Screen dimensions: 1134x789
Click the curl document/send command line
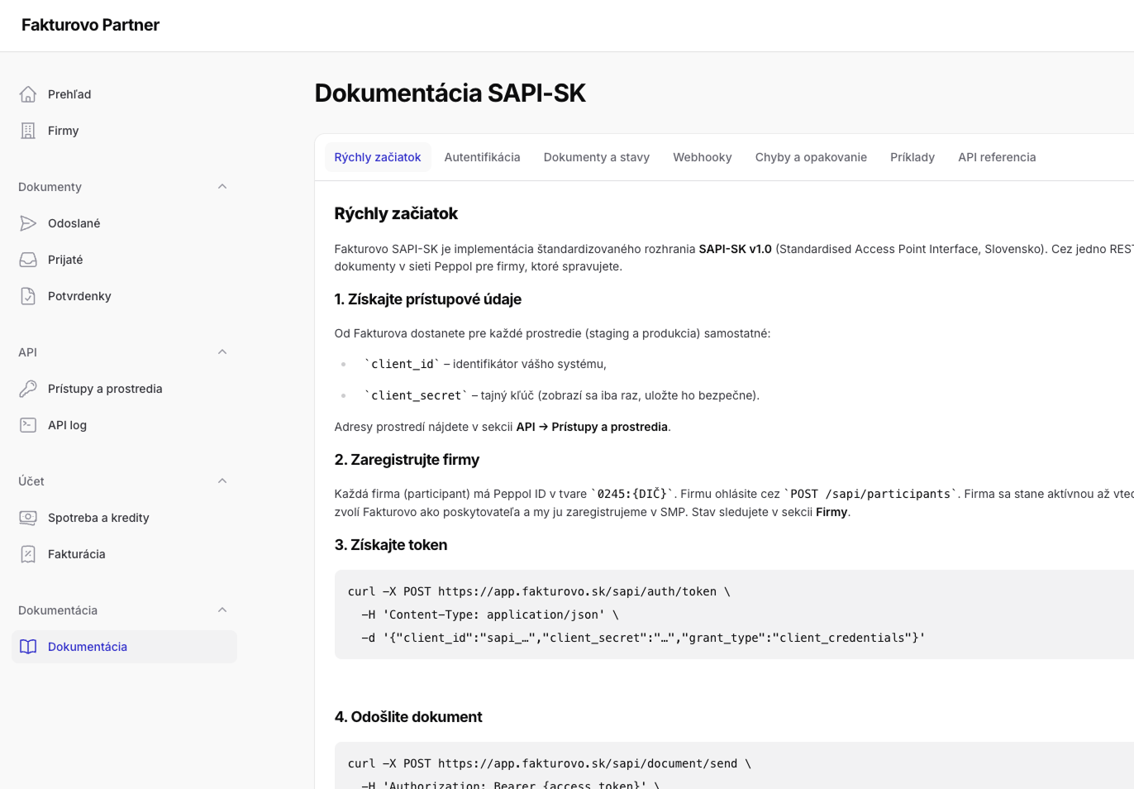click(x=550, y=763)
